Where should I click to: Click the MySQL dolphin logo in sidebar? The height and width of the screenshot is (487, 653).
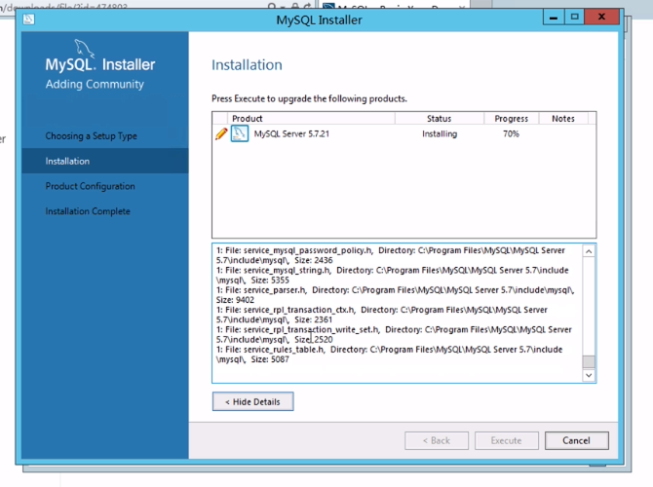[x=84, y=49]
